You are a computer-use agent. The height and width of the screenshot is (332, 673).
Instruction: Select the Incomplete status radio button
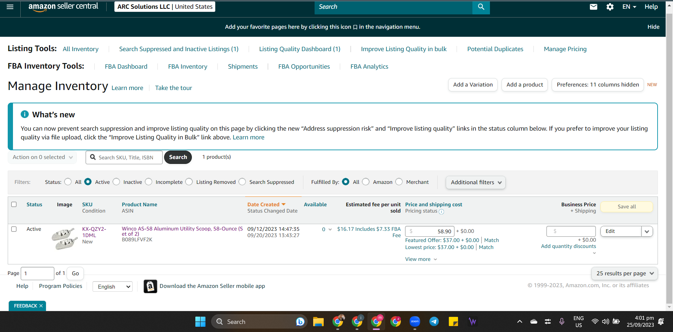point(149,182)
